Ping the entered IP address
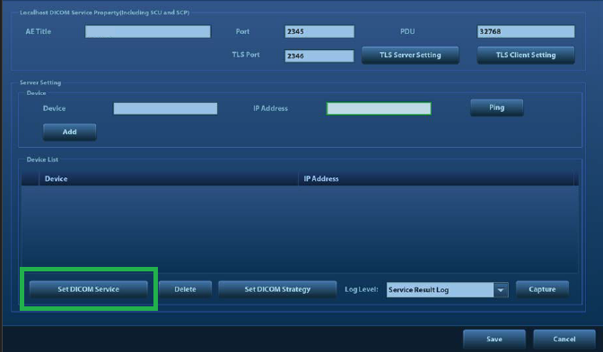Viewport: 603px width, 352px height. click(x=496, y=107)
